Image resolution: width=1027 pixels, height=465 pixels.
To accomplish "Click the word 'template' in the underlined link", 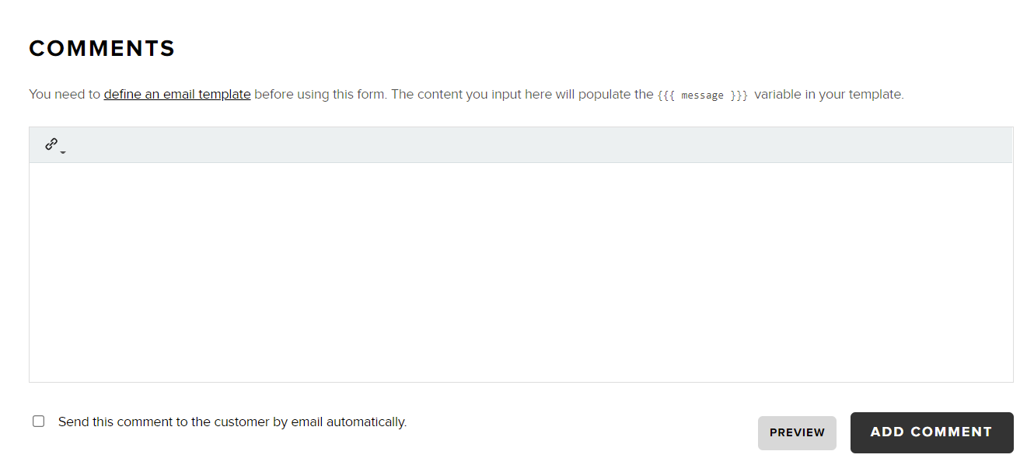I will pyautogui.click(x=225, y=95).
